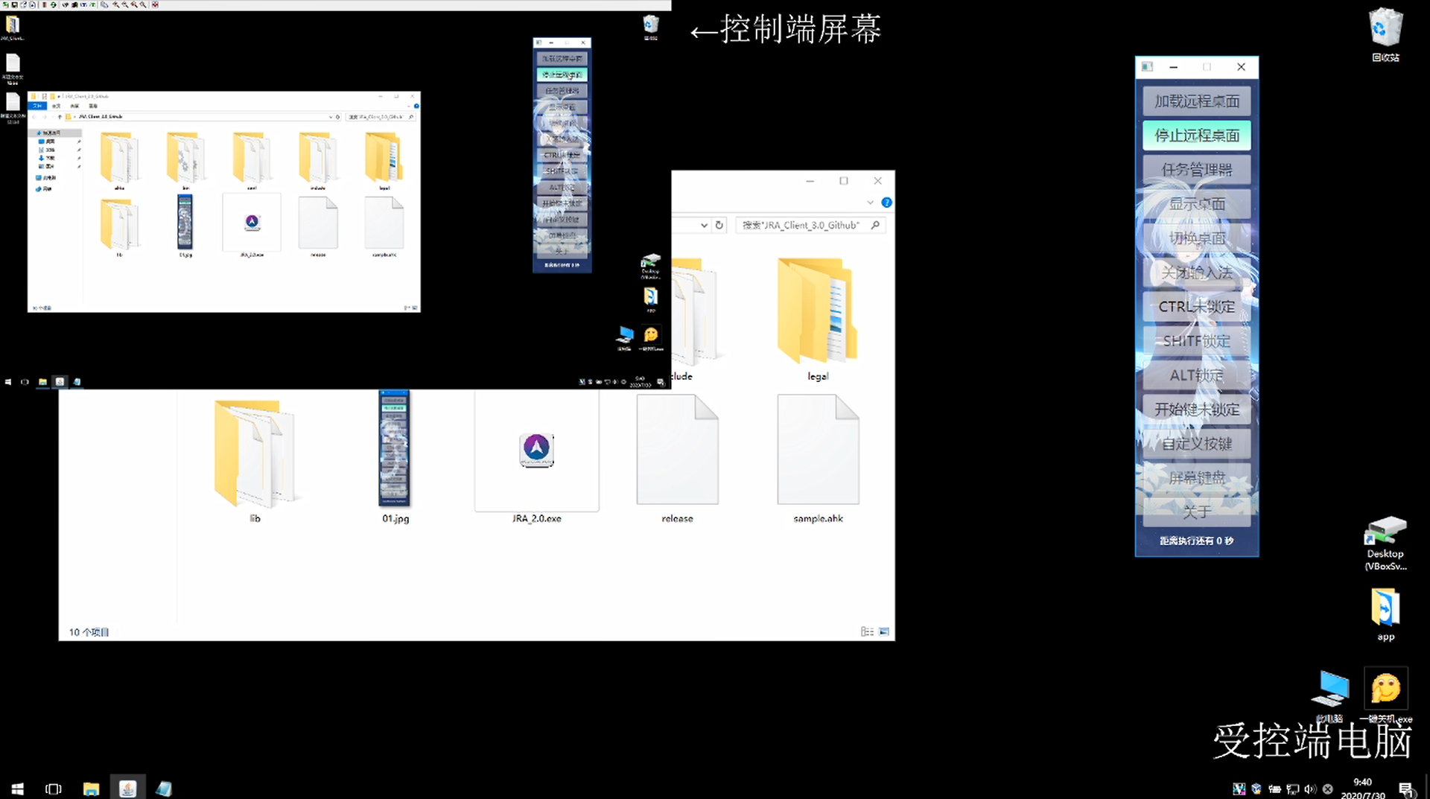
Task: Select the release file in the large Explorer window
Action: coord(677,459)
